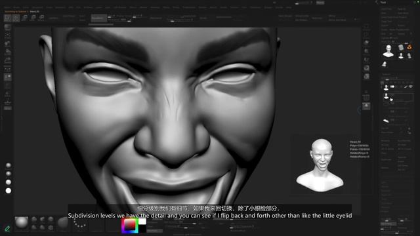
Task: Click the top white sphere dot on left
Action: click(9, 165)
